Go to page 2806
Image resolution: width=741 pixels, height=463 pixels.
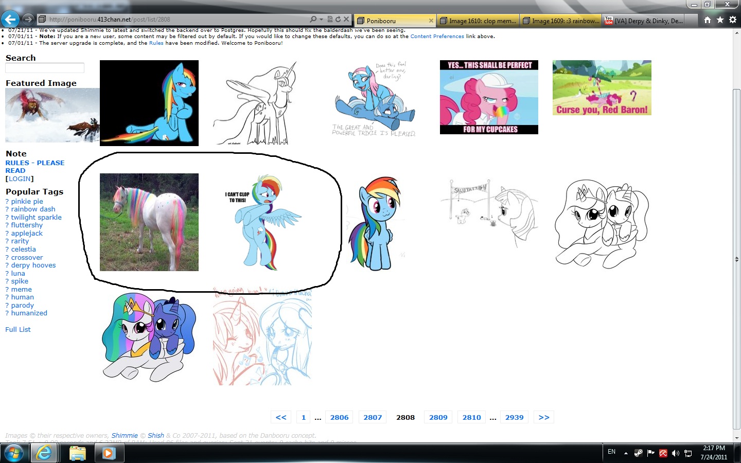(340, 417)
